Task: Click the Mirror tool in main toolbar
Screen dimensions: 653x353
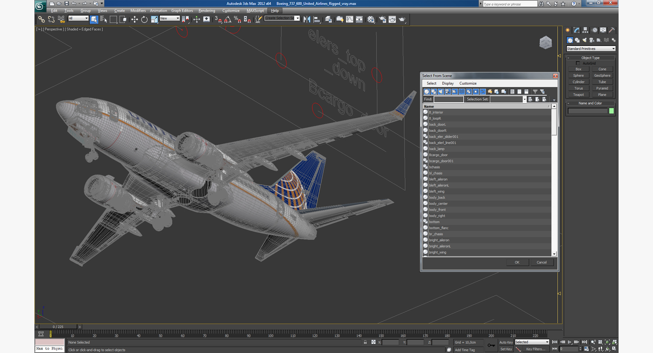Action: tap(307, 19)
